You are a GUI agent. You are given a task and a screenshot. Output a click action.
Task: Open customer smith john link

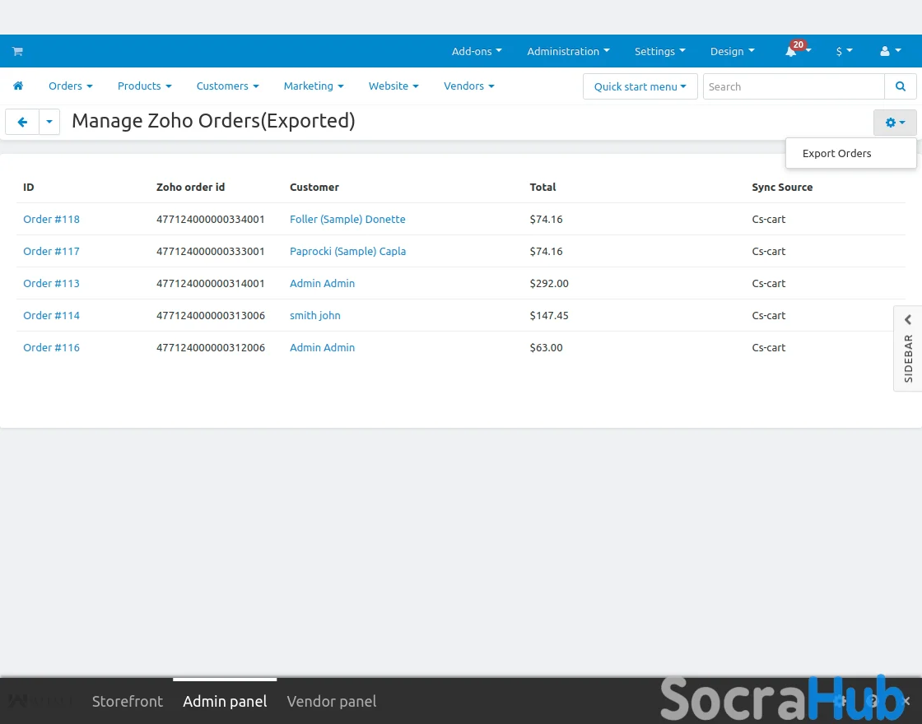(x=314, y=315)
